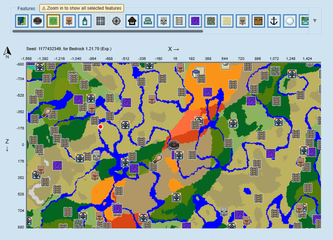Click the Witch Hut feature icon

pyautogui.click(x=132, y=21)
